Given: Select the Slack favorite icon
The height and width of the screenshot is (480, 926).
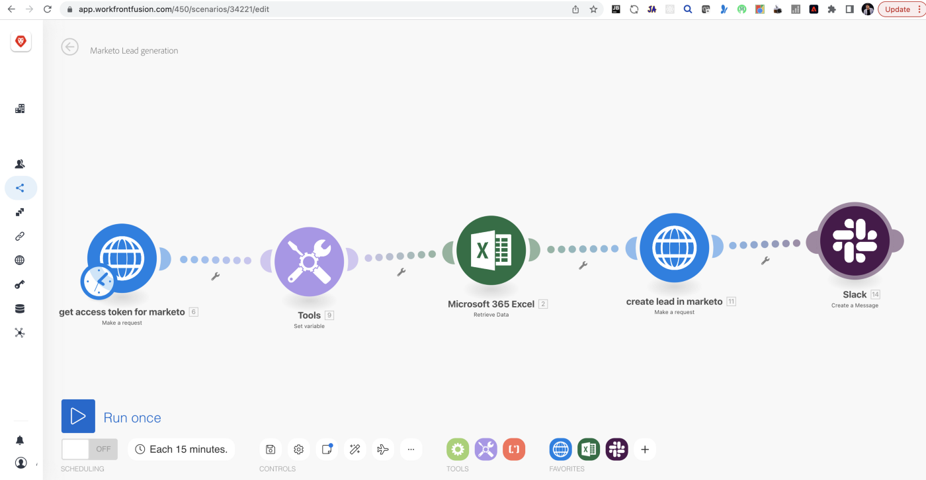Looking at the screenshot, I should (x=616, y=449).
